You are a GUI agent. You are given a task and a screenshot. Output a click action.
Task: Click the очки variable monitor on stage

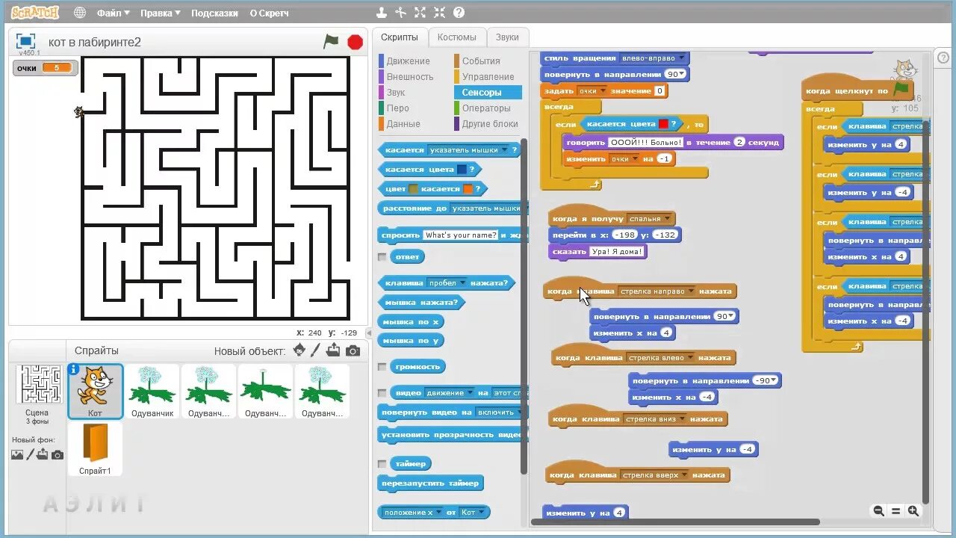pos(45,68)
